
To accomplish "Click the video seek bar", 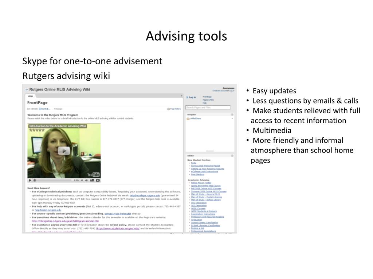I will 53,180.
